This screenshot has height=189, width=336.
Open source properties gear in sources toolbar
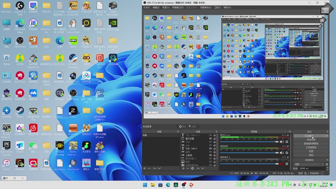[193, 168]
